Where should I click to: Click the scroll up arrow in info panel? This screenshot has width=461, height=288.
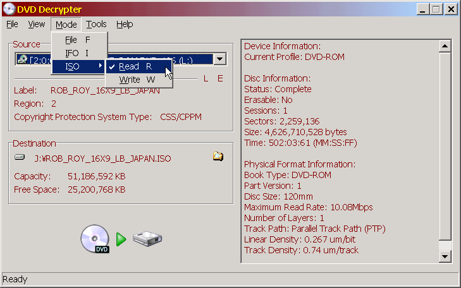point(445,46)
